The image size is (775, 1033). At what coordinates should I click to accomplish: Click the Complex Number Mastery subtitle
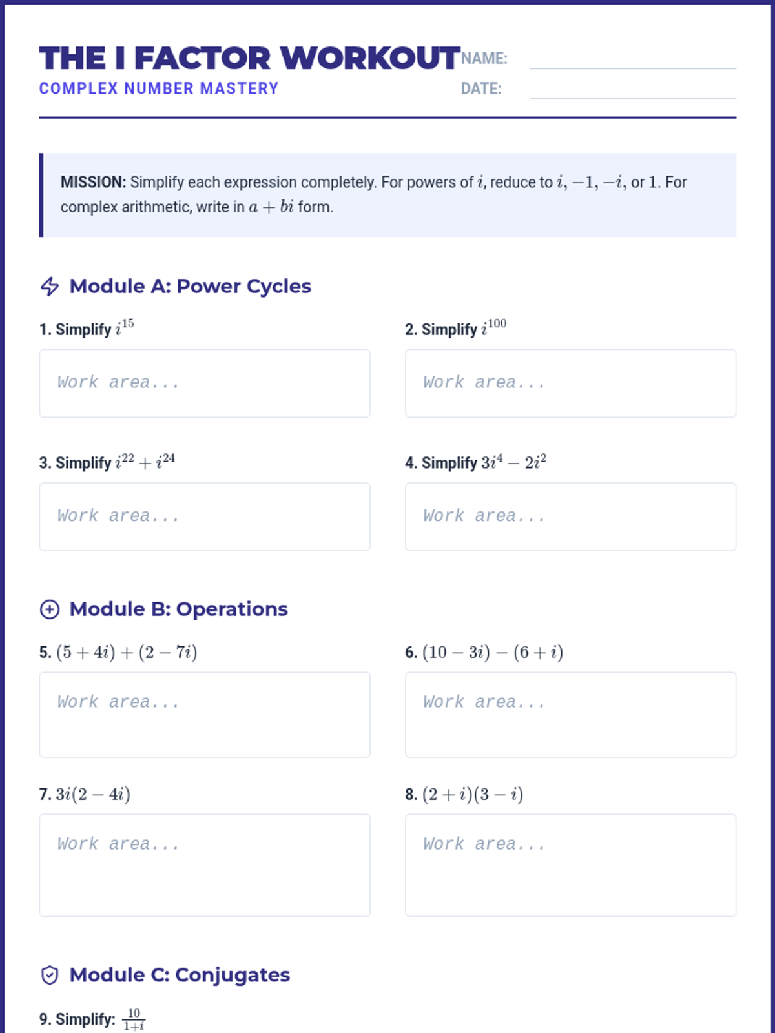click(x=159, y=88)
